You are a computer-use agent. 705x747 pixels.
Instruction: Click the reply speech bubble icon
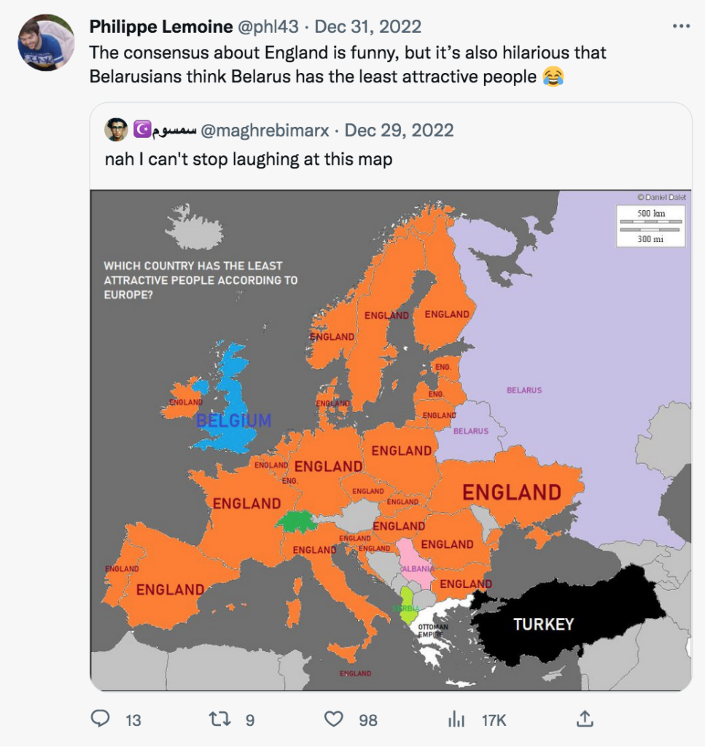click(100, 719)
